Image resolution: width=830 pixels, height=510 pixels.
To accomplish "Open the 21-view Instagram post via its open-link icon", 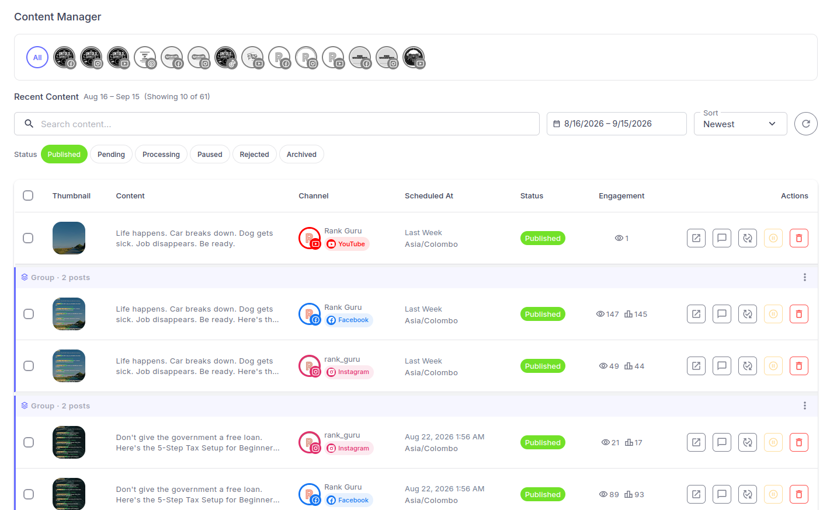I will pyautogui.click(x=696, y=442).
